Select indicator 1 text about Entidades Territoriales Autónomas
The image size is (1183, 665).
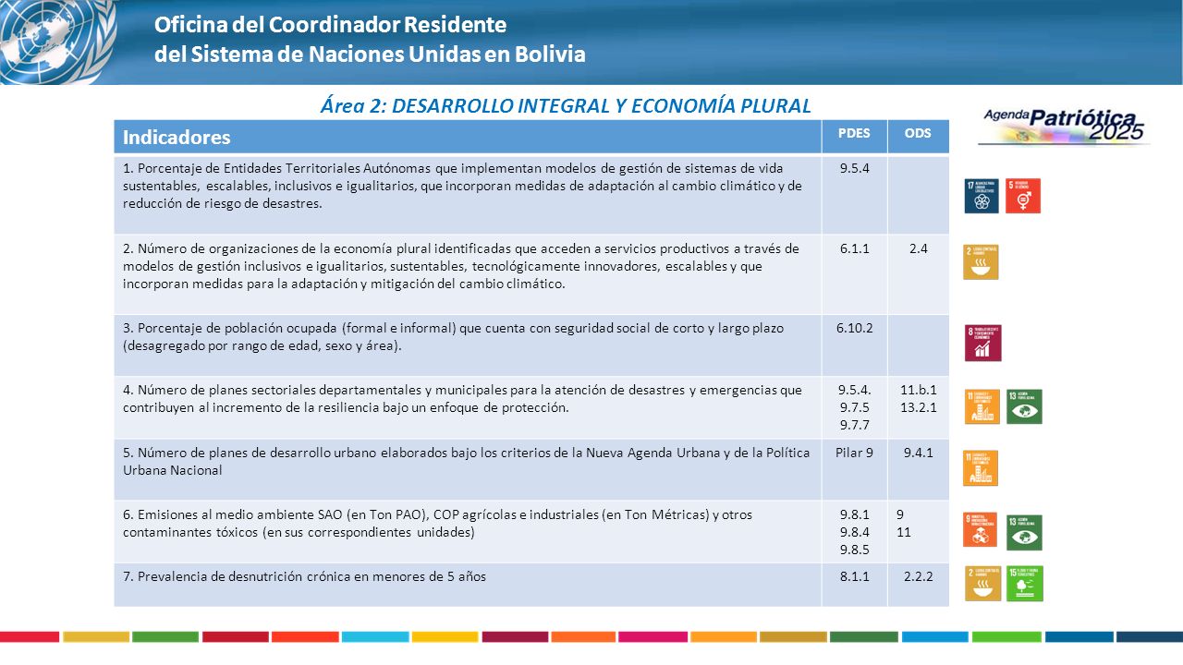(462, 186)
